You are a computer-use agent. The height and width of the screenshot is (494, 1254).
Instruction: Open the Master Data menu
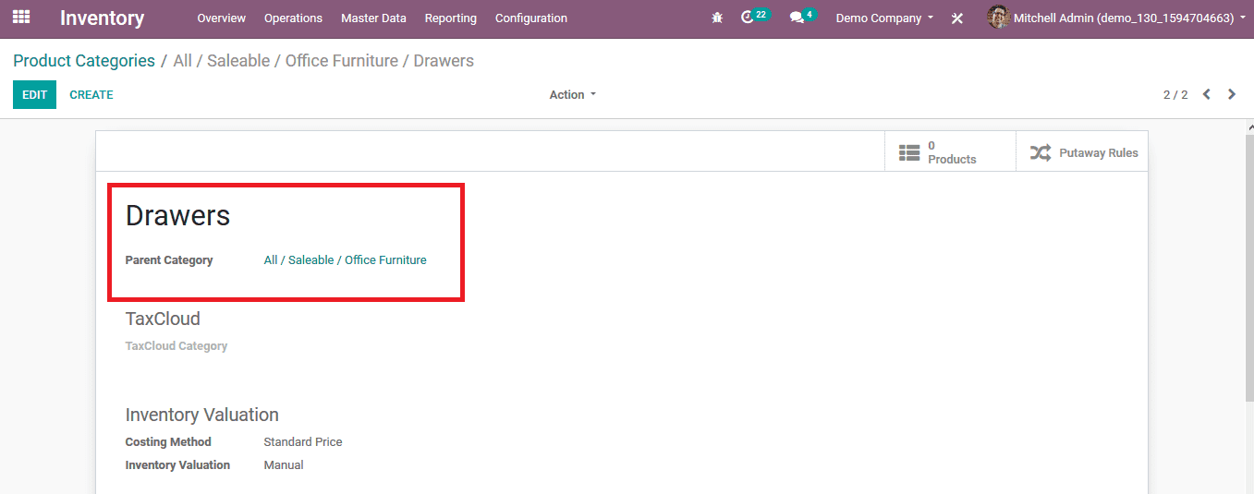click(x=373, y=18)
